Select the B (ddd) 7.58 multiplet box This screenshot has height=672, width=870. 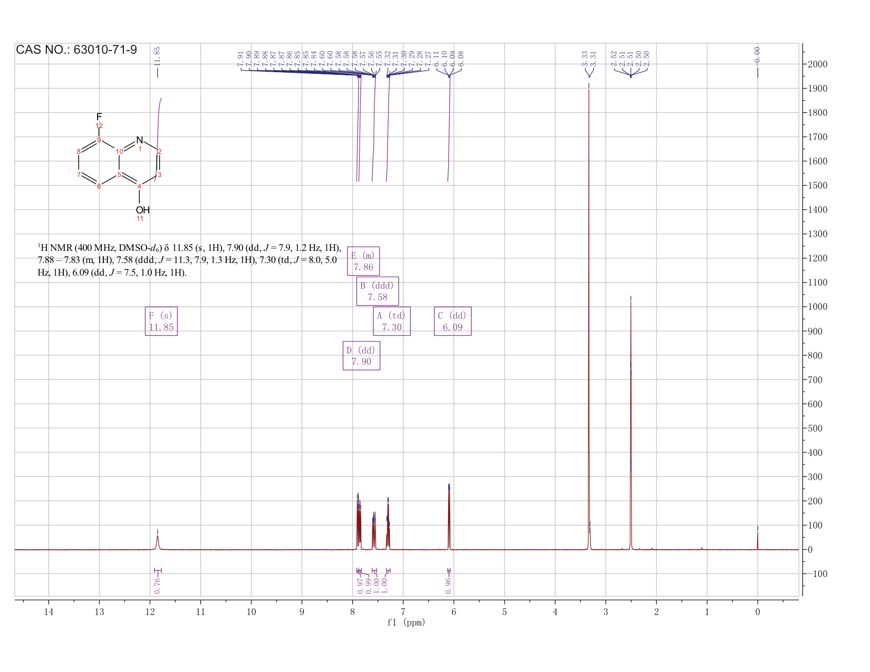point(378,291)
